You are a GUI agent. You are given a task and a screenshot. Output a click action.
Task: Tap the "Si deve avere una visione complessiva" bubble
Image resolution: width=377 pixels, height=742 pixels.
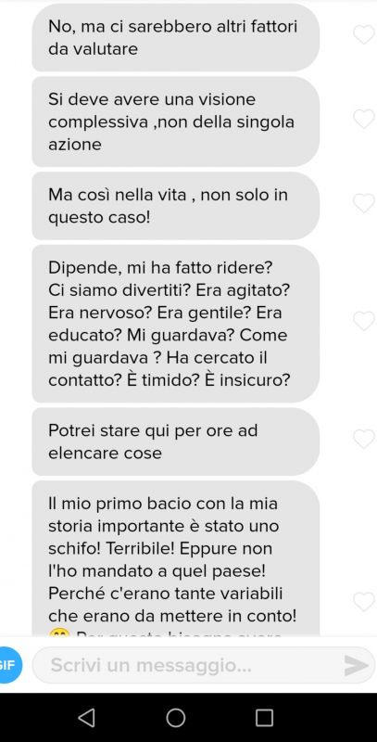pyautogui.click(x=176, y=122)
